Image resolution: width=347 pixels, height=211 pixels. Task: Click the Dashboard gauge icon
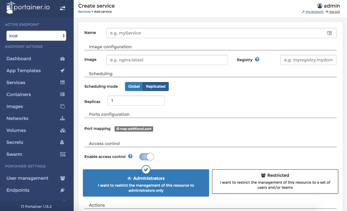(62, 59)
